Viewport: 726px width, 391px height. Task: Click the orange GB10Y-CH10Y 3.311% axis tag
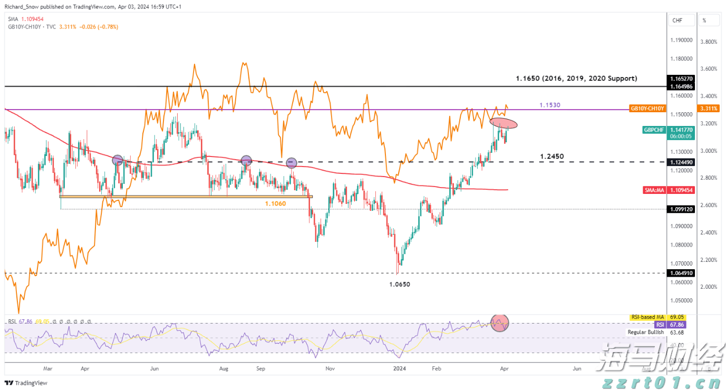[709, 109]
